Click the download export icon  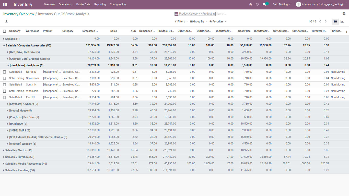[6, 21]
